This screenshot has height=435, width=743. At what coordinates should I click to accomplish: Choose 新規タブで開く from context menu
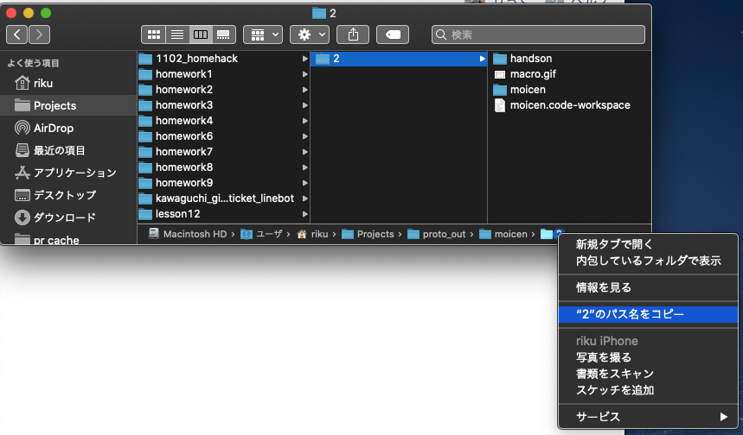[648, 244]
